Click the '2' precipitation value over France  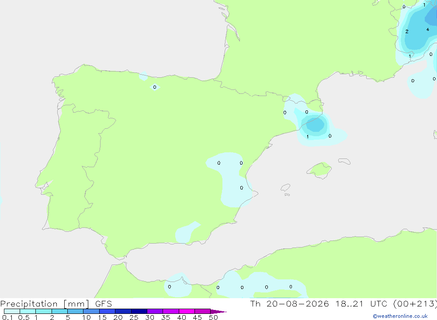point(407,31)
